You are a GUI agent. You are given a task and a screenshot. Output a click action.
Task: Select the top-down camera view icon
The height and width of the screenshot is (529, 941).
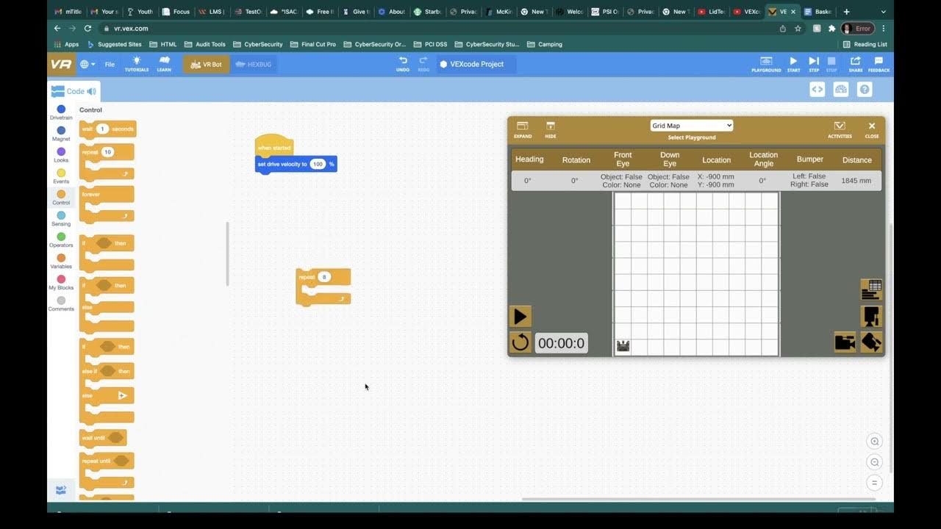pyautogui.click(x=871, y=316)
